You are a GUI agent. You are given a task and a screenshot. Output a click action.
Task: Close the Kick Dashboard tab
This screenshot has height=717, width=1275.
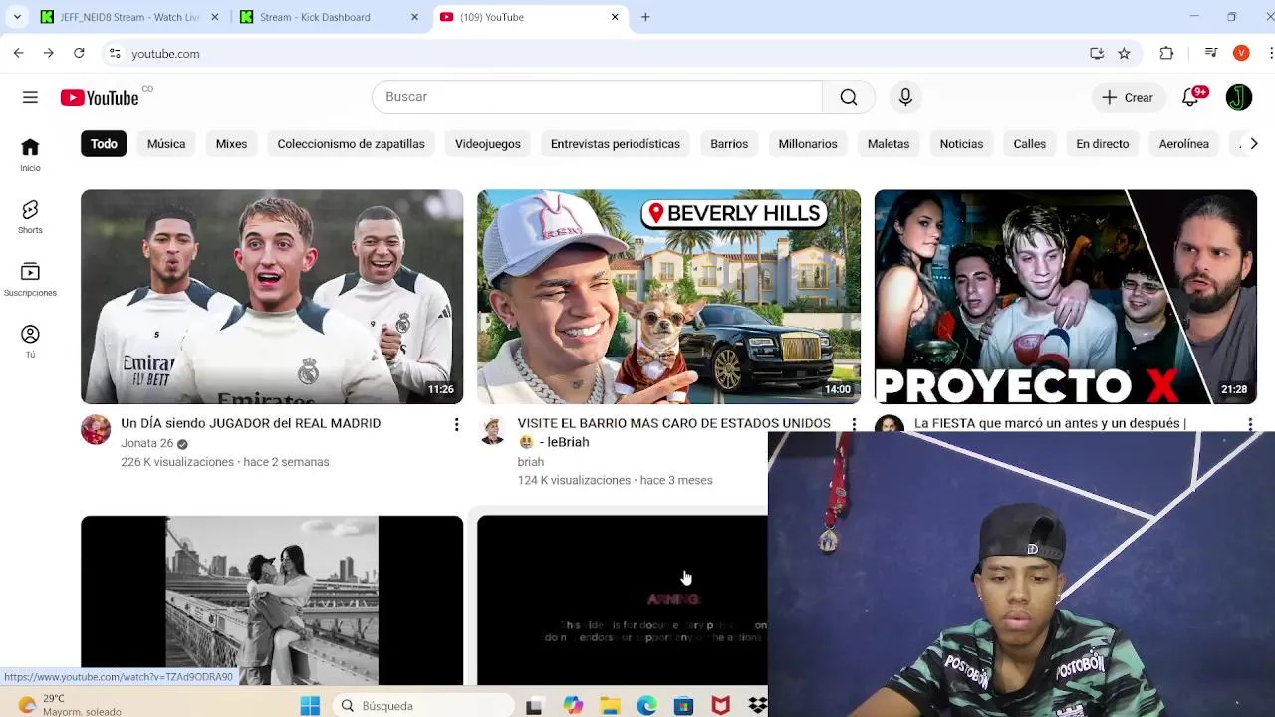point(415,17)
